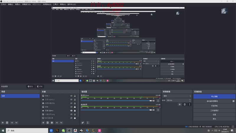
Task: Open virtual camera settings gear icon
Action: (x=233, y=101)
